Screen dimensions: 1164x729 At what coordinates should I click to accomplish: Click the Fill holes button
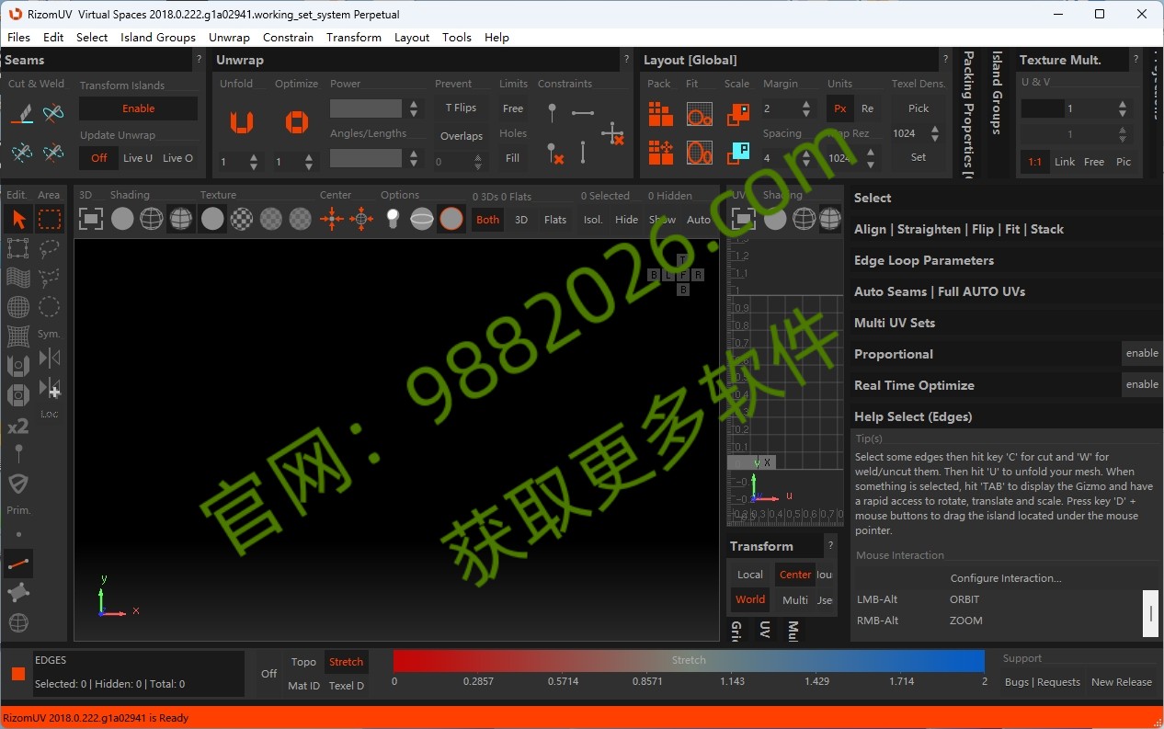tap(512, 158)
